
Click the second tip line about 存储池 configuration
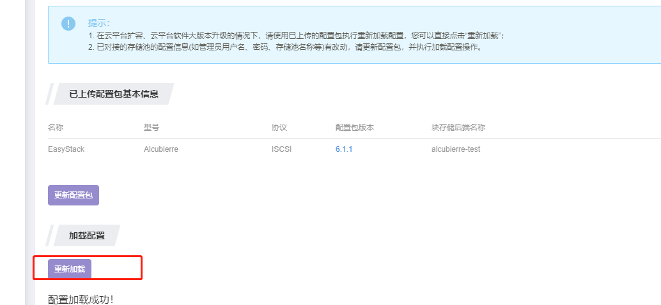pyautogui.click(x=284, y=47)
